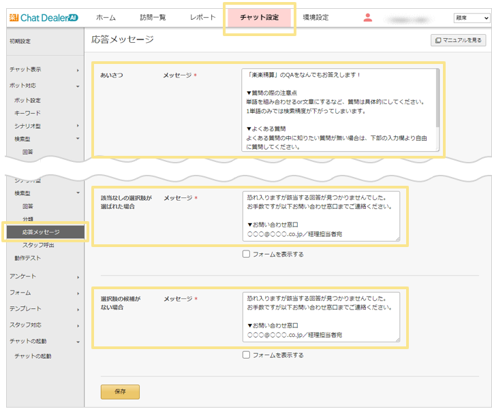
Task: Select キーワード in the sidebar
Action: [x=28, y=113]
